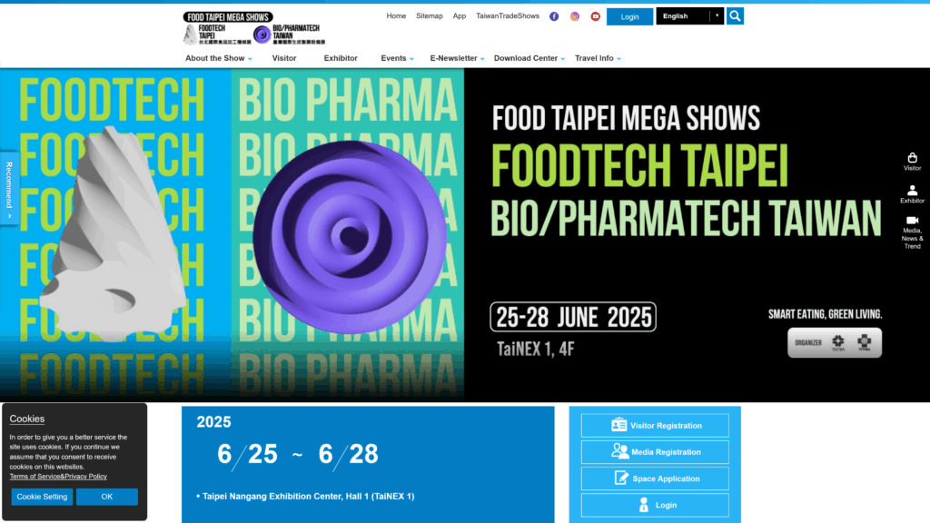Open the App link

pyautogui.click(x=459, y=16)
